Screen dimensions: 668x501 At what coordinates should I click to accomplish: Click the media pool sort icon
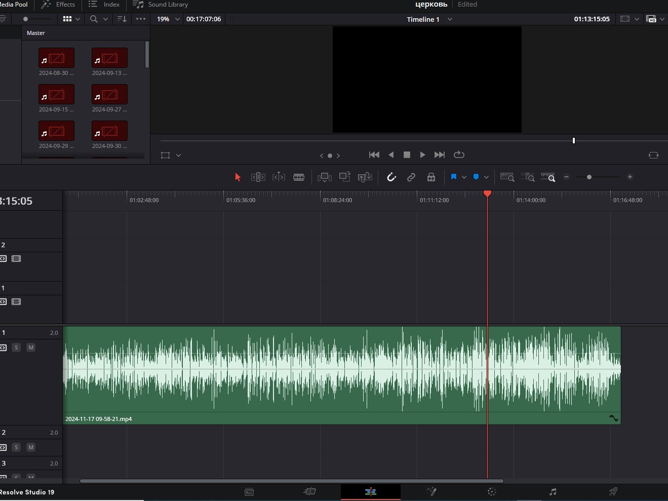pyautogui.click(x=122, y=19)
